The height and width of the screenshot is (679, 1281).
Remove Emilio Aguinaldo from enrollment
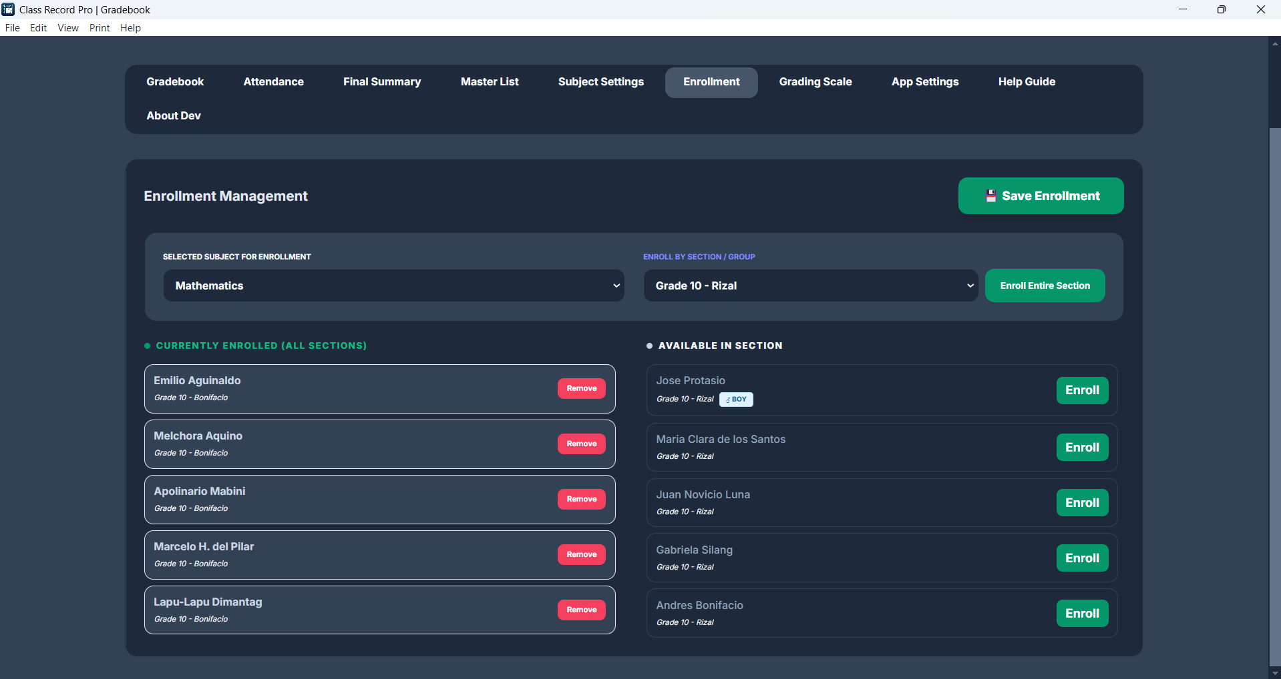[581, 389]
